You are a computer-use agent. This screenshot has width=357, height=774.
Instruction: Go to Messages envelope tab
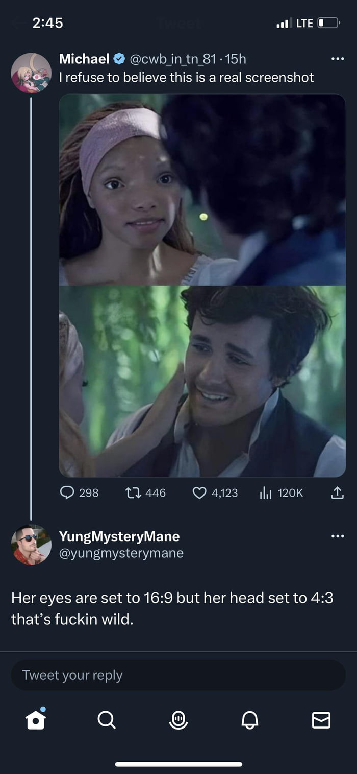tap(321, 720)
